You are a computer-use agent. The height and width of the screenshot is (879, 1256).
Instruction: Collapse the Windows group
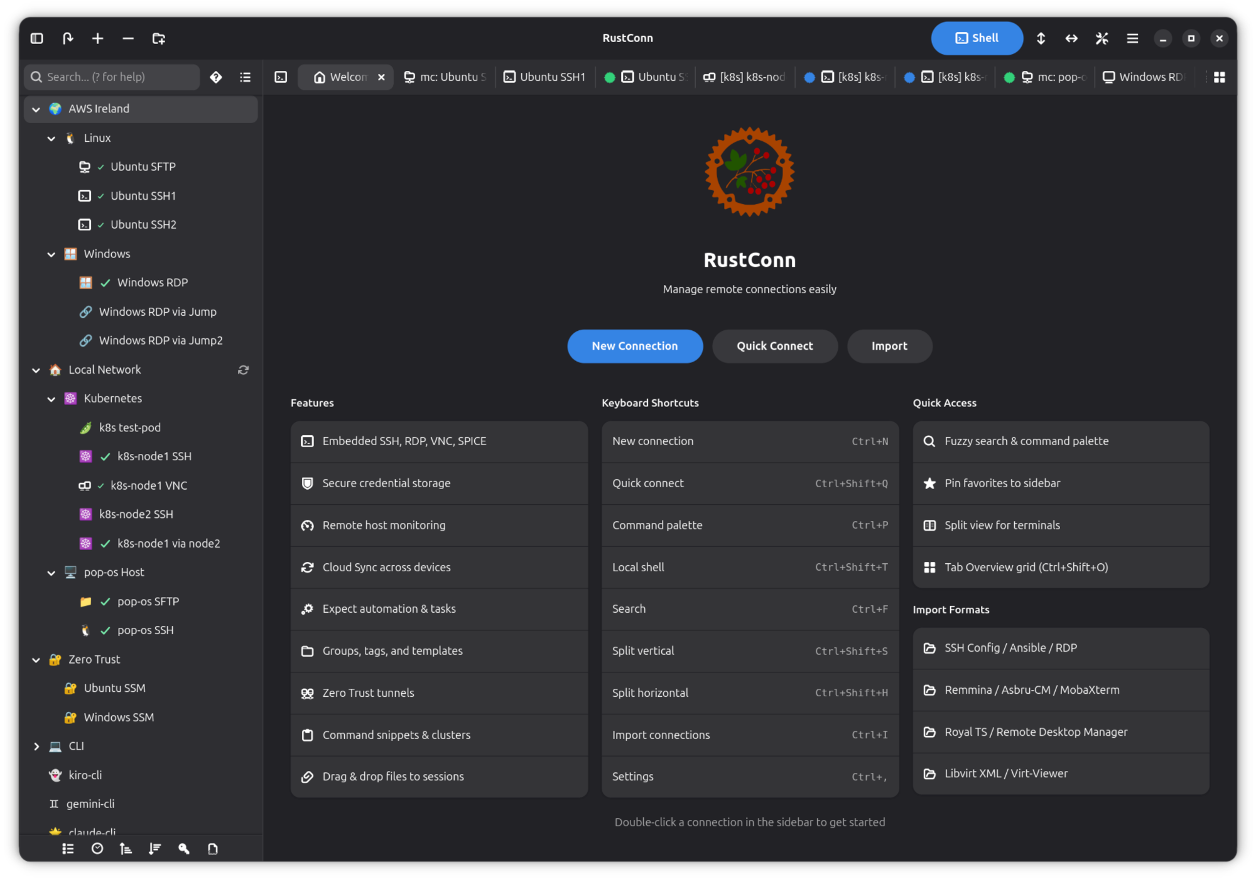(x=51, y=254)
